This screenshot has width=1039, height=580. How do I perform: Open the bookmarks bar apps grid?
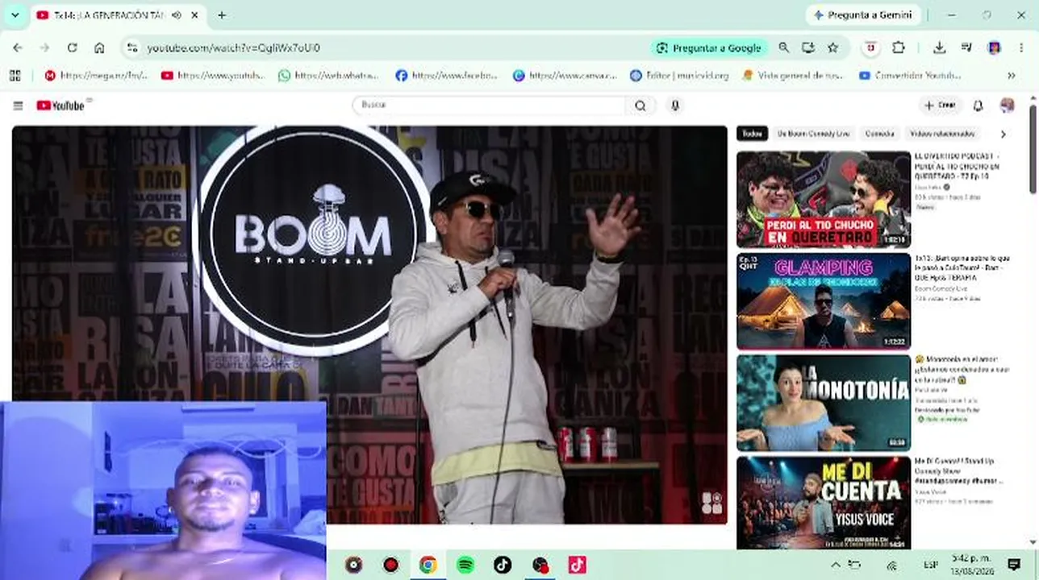15,76
